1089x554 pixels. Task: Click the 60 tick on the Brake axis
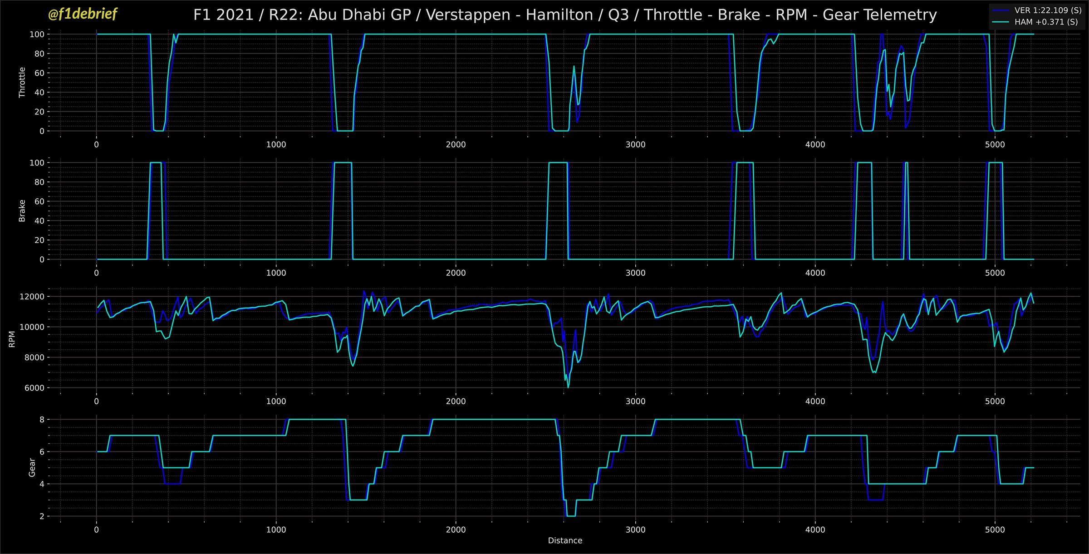click(x=39, y=201)
